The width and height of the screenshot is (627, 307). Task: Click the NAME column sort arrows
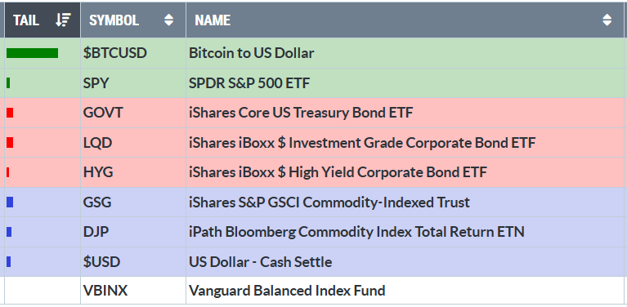(x=607, y=20)
